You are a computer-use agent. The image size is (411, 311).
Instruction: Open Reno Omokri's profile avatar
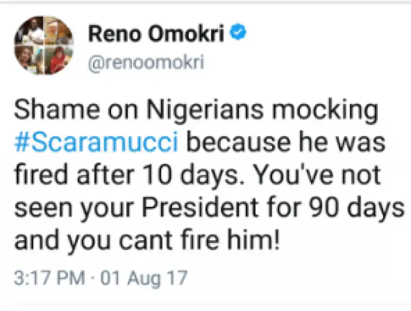tap(44, 45)
